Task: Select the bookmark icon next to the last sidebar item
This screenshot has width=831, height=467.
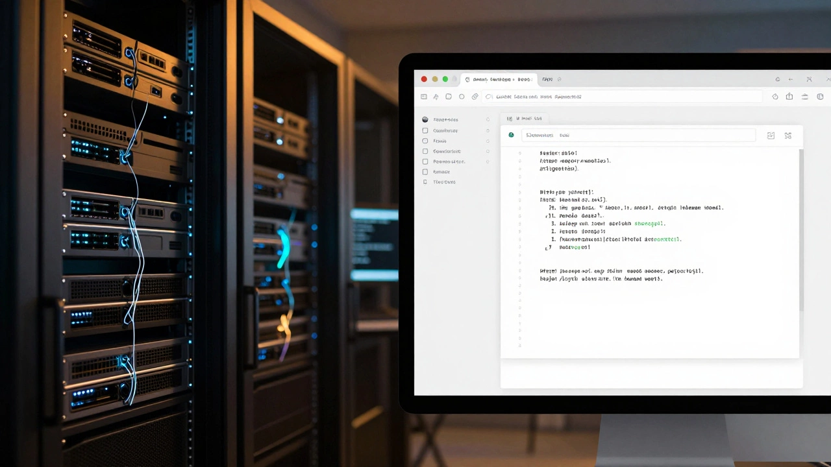Action: point(425,182)
